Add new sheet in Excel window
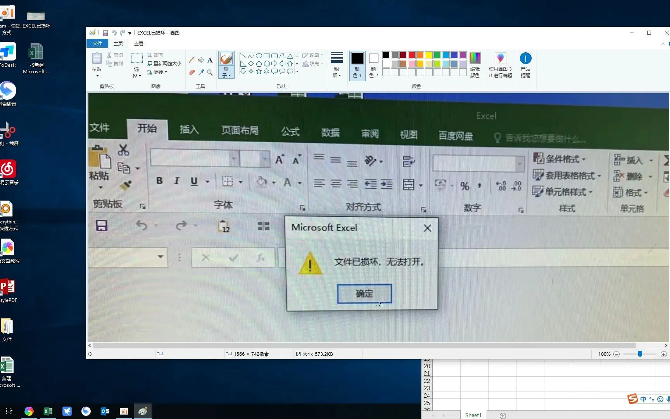 (x=503, y=416)
